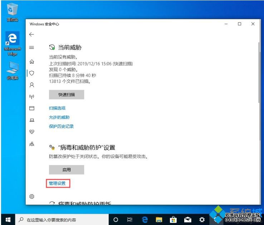Open the hamburger navigation menu

point(31,47)
